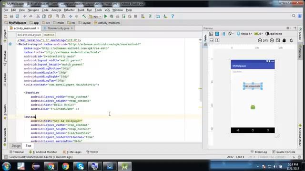
Task: Click the Cut scissors icon
Action: click(x=38, y=16)
